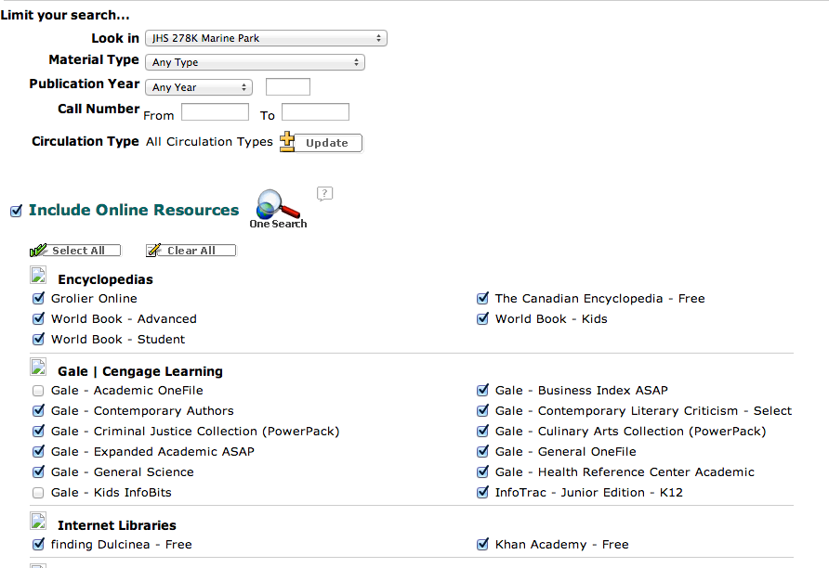Image resolution: width=829 pixels, height=568 pixels.
Task: Open the Material Type dropdown
Action: (x=255, y=62)
